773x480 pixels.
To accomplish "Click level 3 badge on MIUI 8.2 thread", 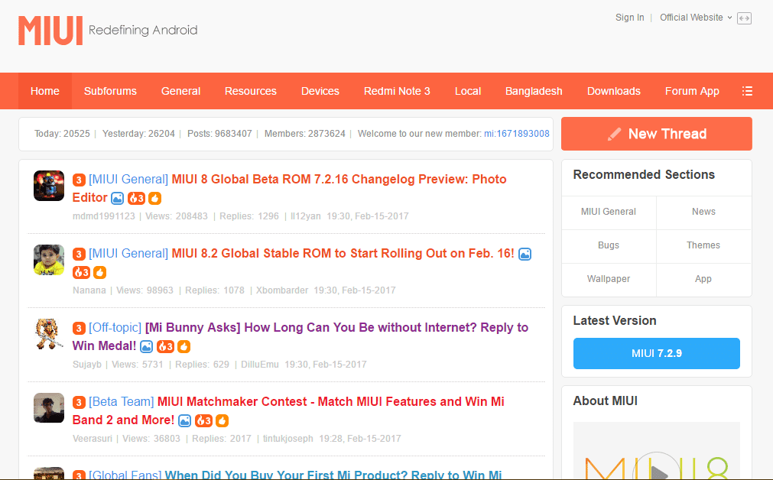I will pyautogui.click(x=79, y=254).
